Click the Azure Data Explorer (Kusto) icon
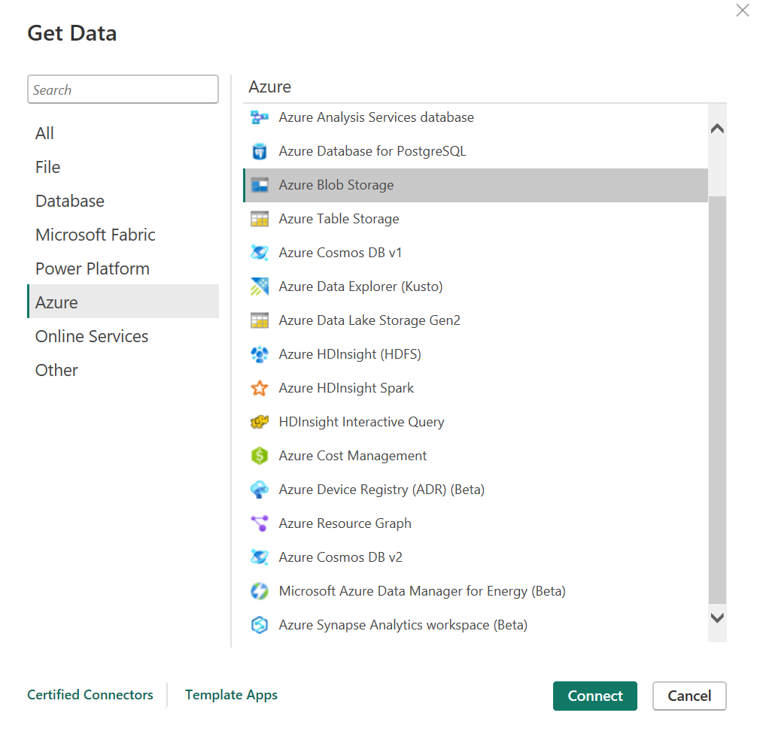Screen dimensions: 757x737 pos(259,287)
